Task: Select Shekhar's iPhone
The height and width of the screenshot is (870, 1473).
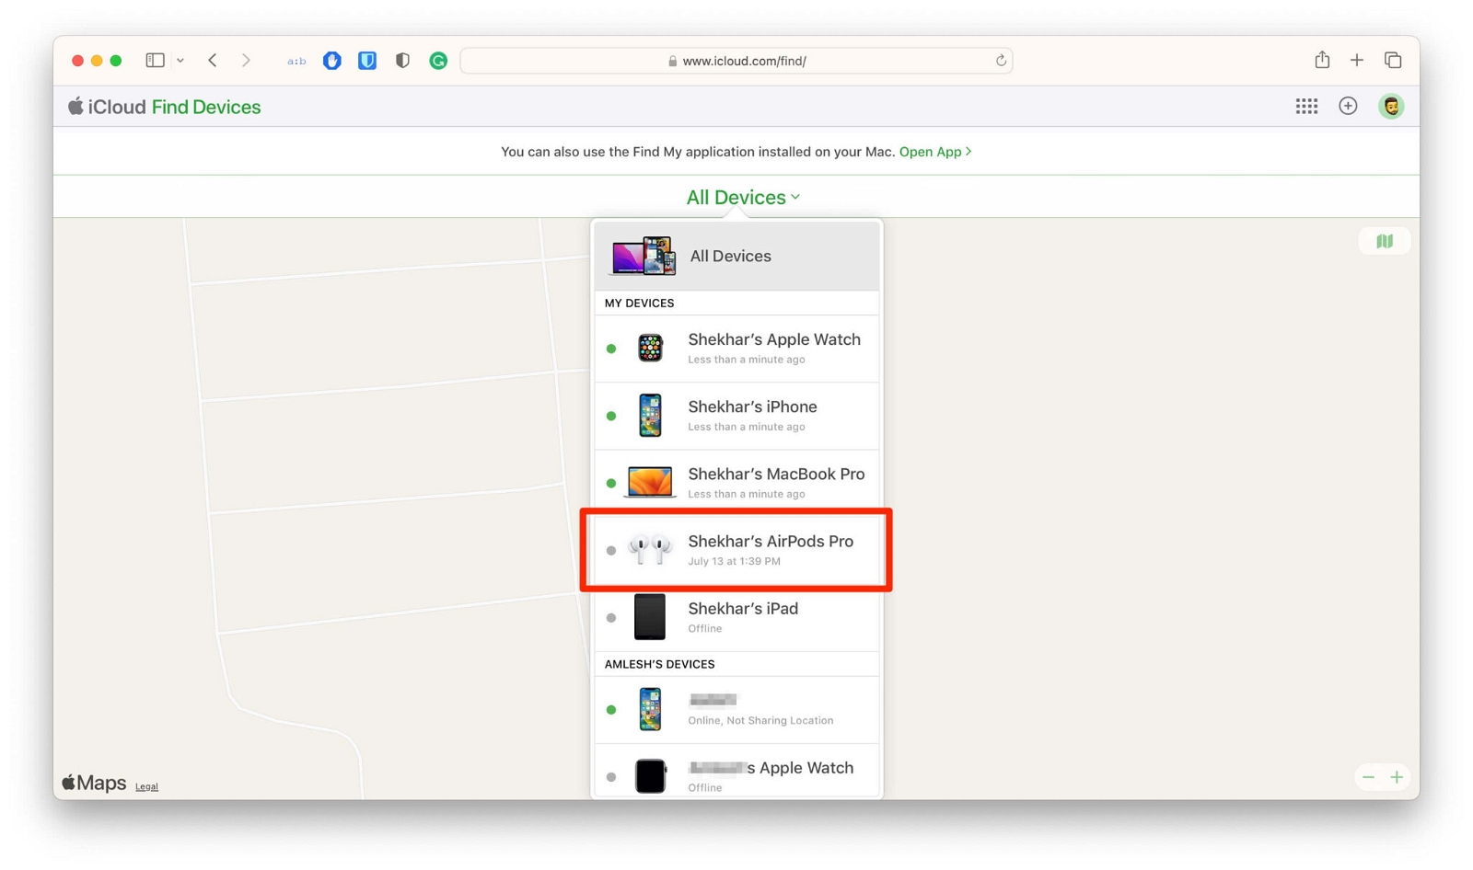Action: pos(736,416)
